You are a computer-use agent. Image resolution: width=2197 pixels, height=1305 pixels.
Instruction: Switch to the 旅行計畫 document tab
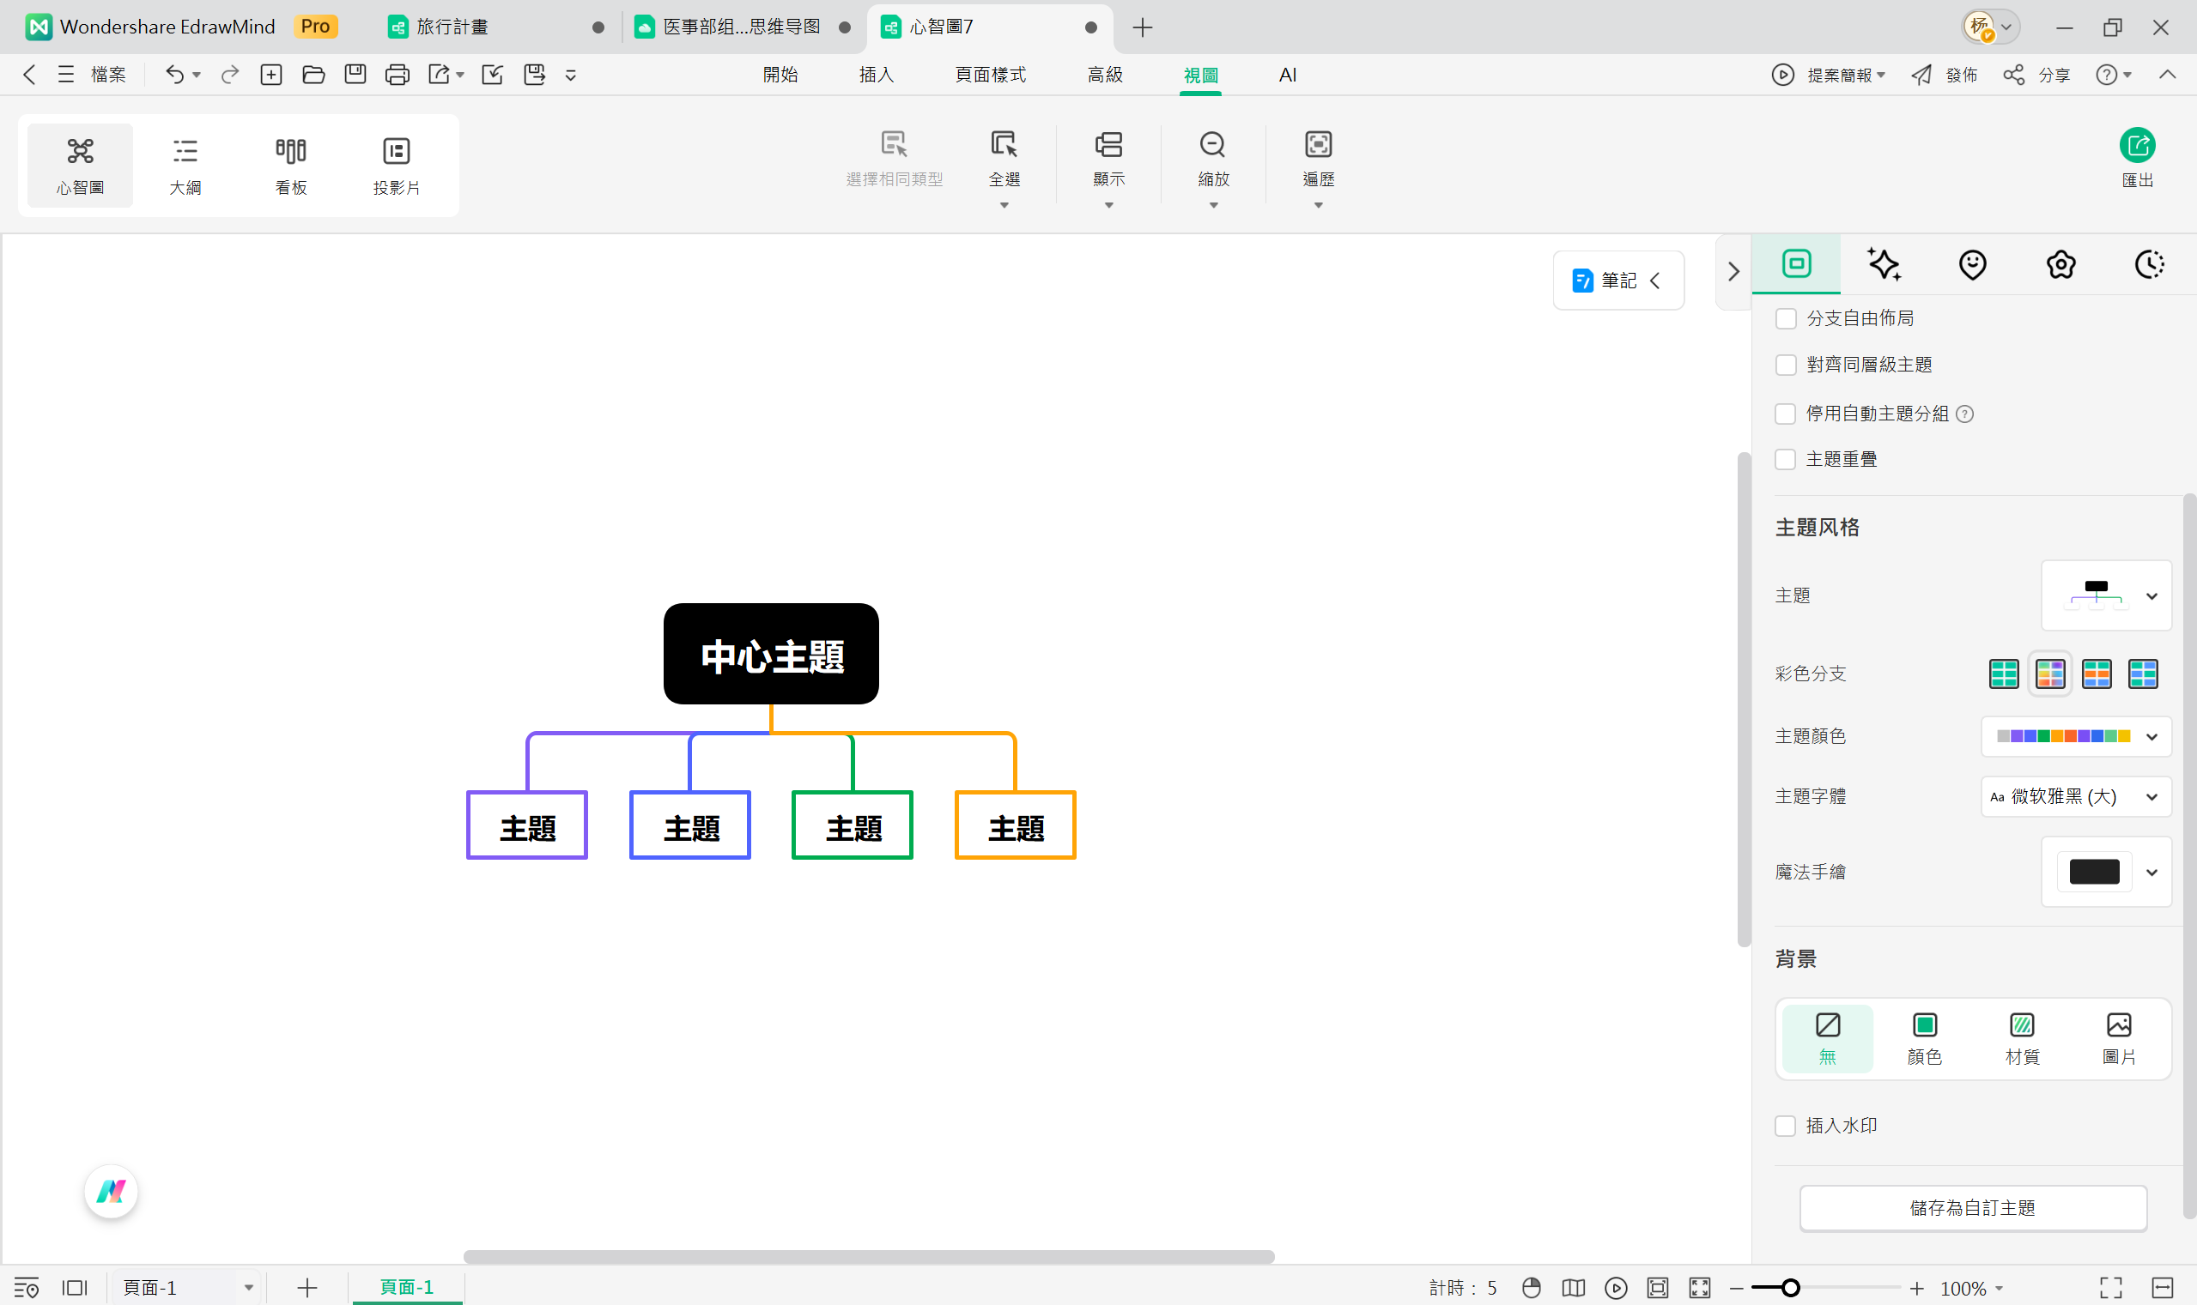452,27
